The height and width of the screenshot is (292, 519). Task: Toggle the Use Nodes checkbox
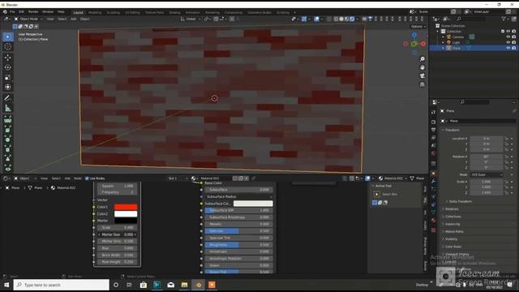tap(87, 178)
